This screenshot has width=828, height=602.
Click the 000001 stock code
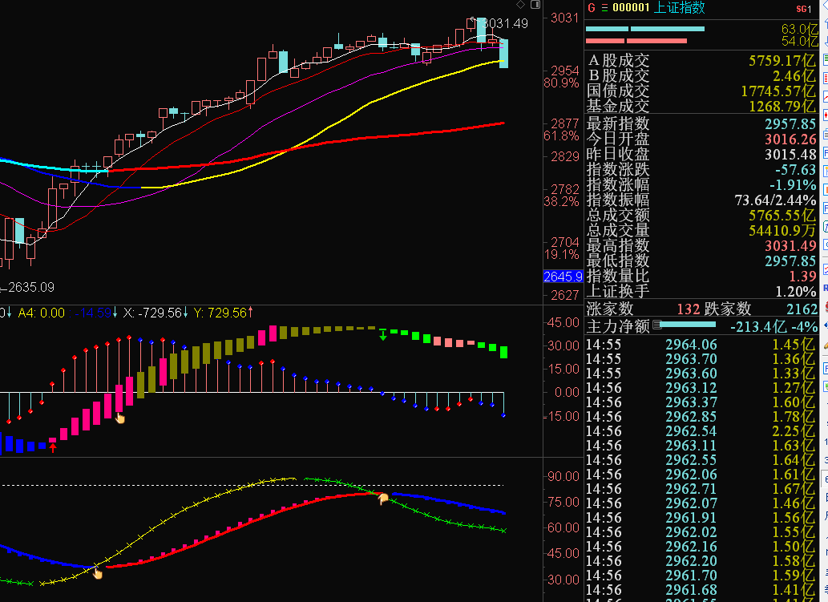(x=631, y=8)
